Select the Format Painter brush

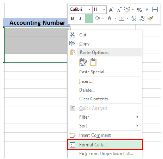point(151,18)
